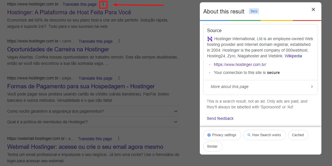Open Webmail Hostinger result title link
Viewport: 332px width, 166px height.
coord(85,147)
